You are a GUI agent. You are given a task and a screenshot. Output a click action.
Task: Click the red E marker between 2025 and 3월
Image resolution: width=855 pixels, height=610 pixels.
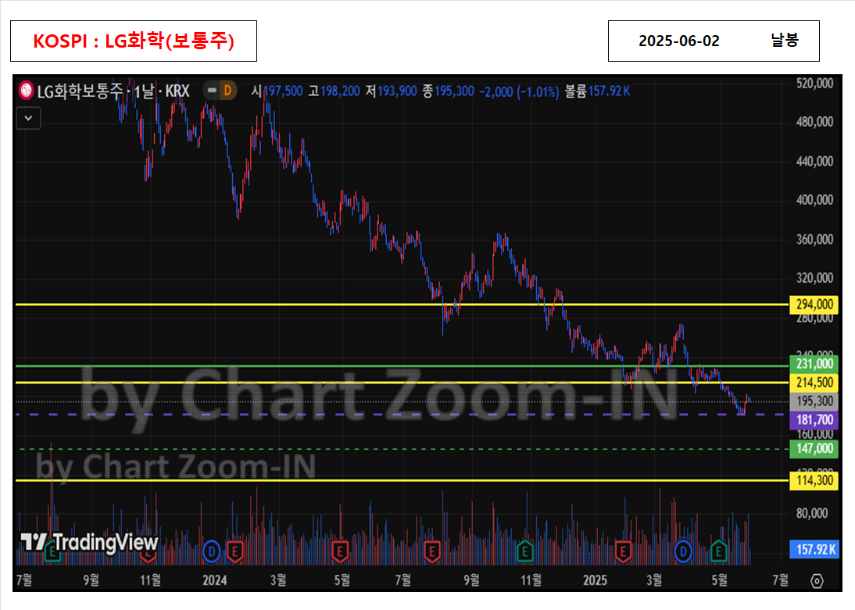point(623,552)
